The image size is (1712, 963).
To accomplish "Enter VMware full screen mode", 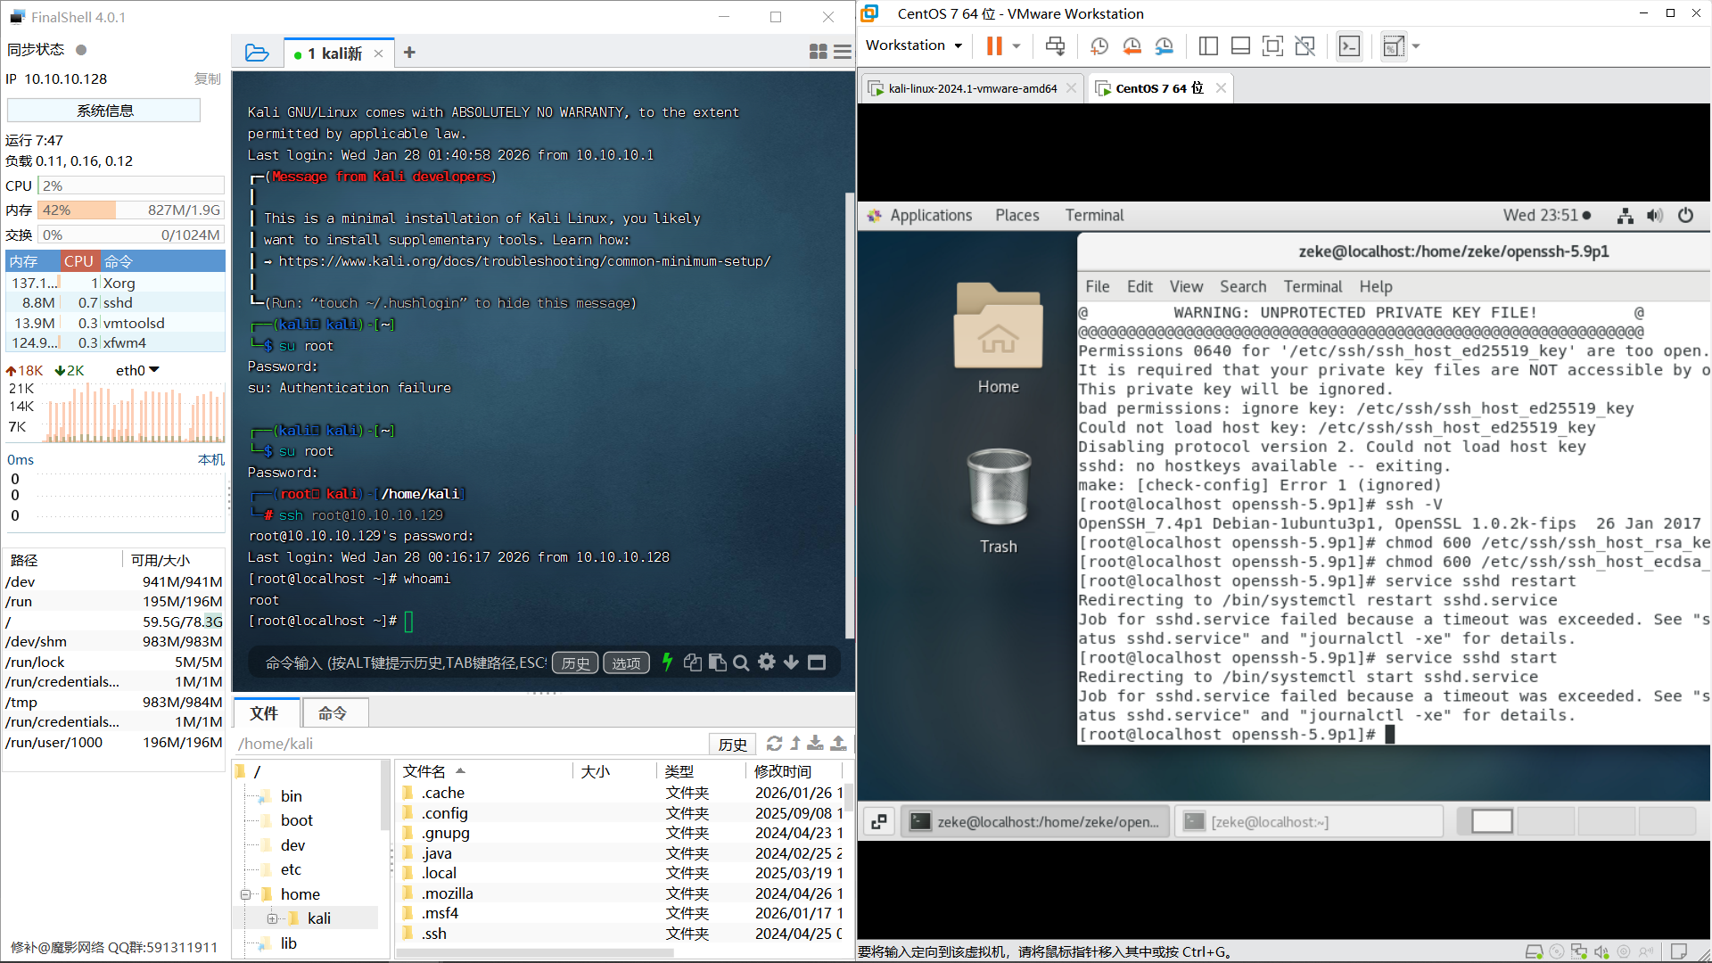I will pos(1272,45).
